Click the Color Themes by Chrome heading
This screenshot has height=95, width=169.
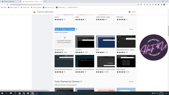tap(67, 82)
